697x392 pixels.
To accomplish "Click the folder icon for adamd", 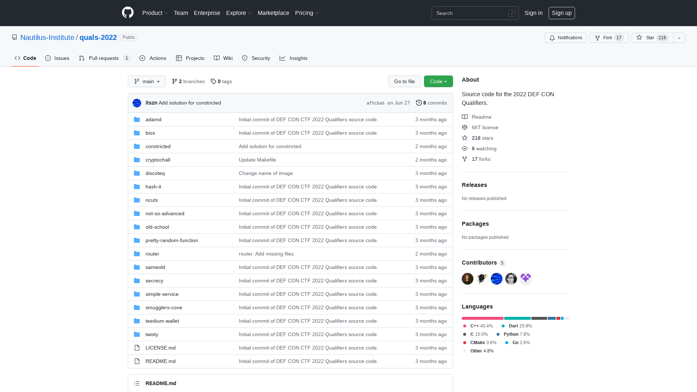I will pyautogui.click(x=137, y=119).
